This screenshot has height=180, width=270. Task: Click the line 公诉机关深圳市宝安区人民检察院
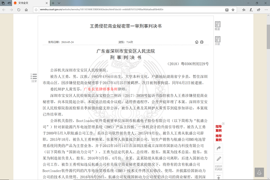pos(79,70)
